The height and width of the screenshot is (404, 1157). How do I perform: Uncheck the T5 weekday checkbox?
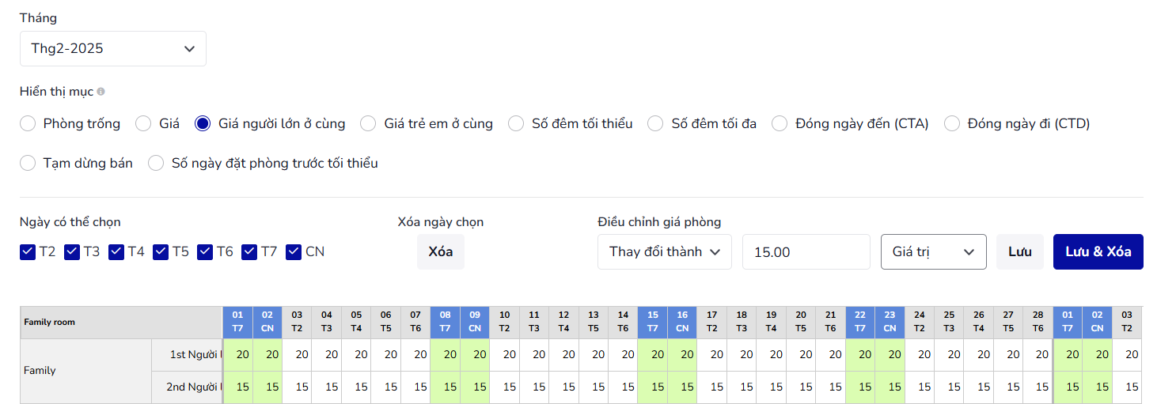[161, 251]
